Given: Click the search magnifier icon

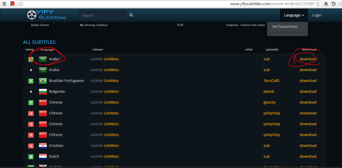Looking at the screenshot, I should click(x=131, y=15).
